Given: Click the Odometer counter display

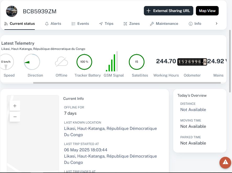Looking at the screenshot, I should [192, 62].
